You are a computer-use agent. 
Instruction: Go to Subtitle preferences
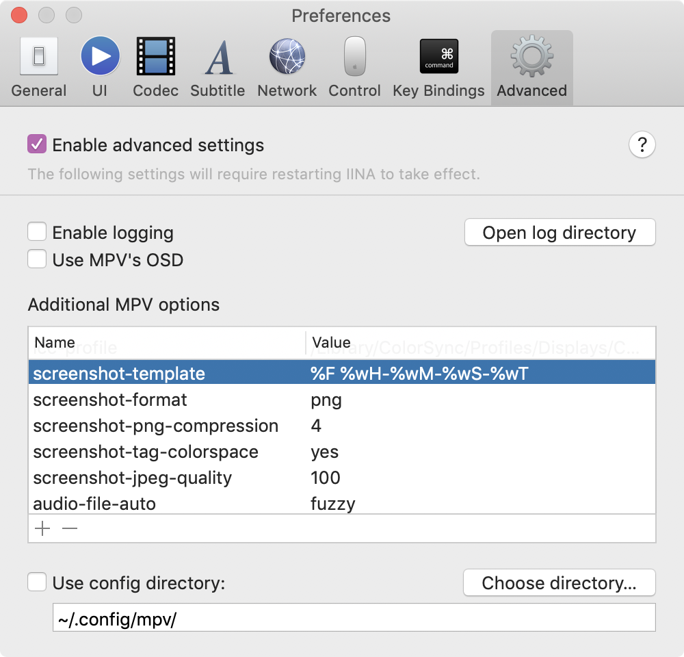218,68
